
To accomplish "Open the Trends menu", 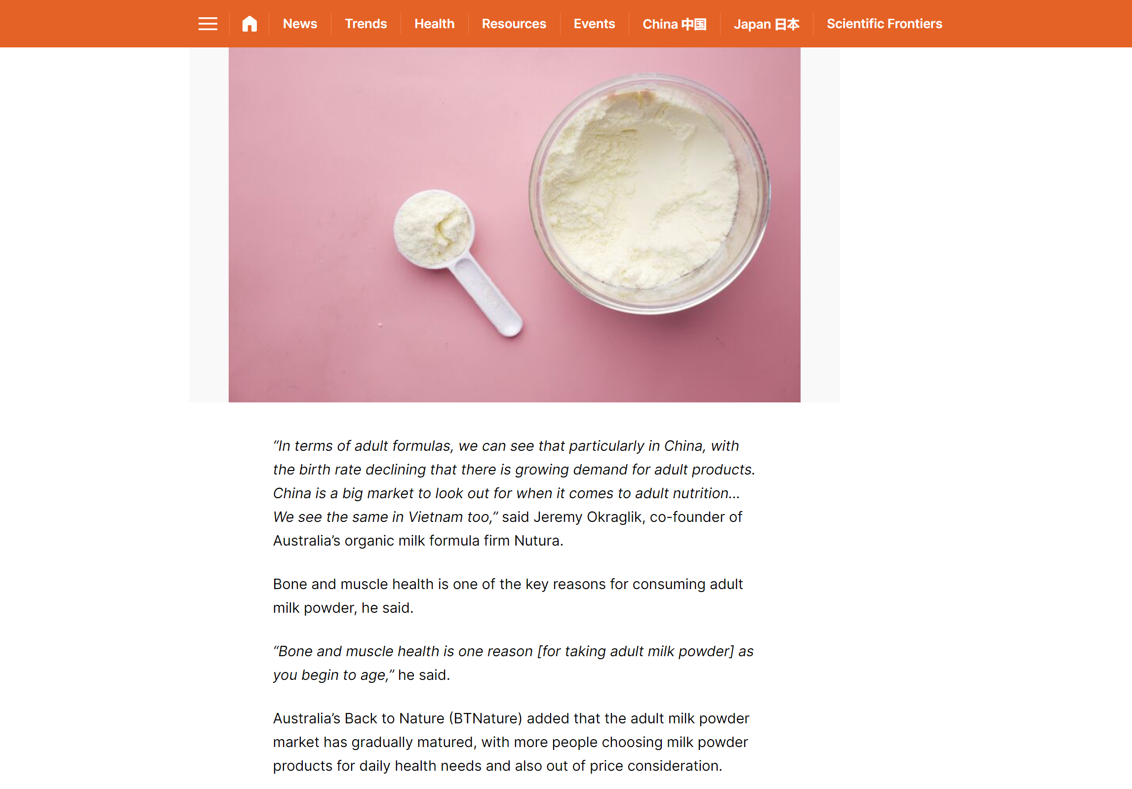I will tap(365, 24).
